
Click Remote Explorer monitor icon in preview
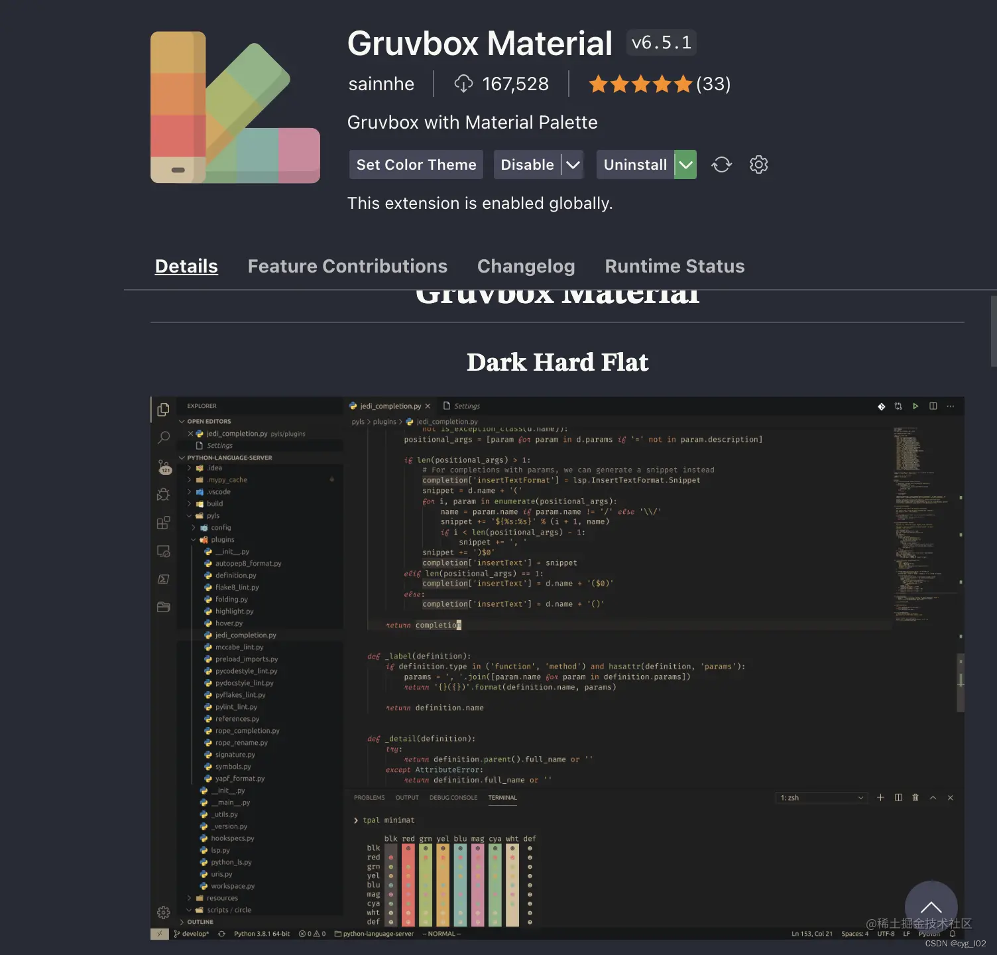[163, 551]
